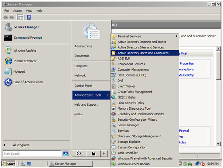Image resolution: width=223 pixels, height=168 pixels.
Task: Click the Forward arrow in toolbar
Action: coord(12,17)
